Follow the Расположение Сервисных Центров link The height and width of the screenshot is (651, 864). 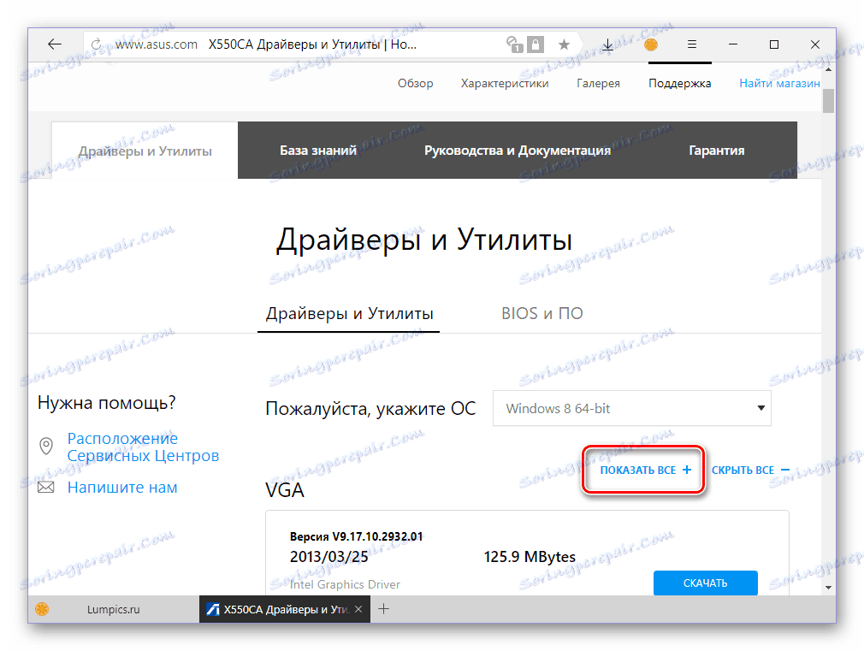coord(122,446)
